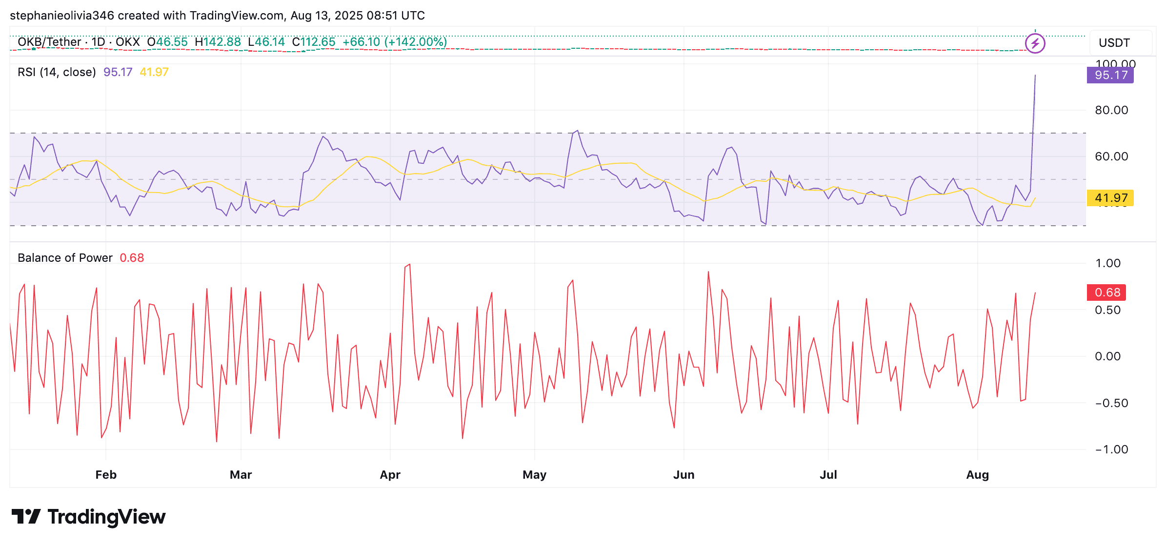Screen dimensions: 1166x546
Task: Click the yellow RSI MA value 41.97 in legend
Action: (154, 72)
